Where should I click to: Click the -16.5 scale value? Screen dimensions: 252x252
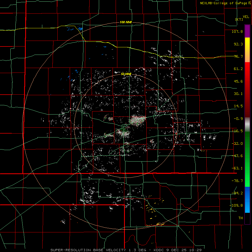point(237,131)
